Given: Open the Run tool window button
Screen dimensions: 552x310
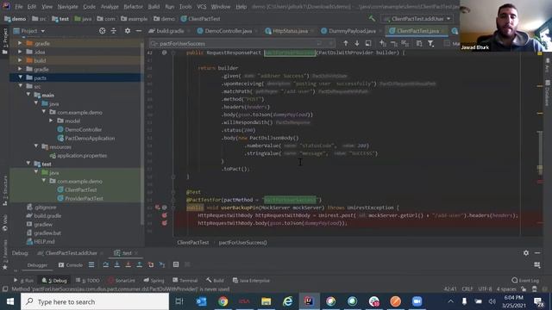Looking at the screenshot, I should pos(23,281).
